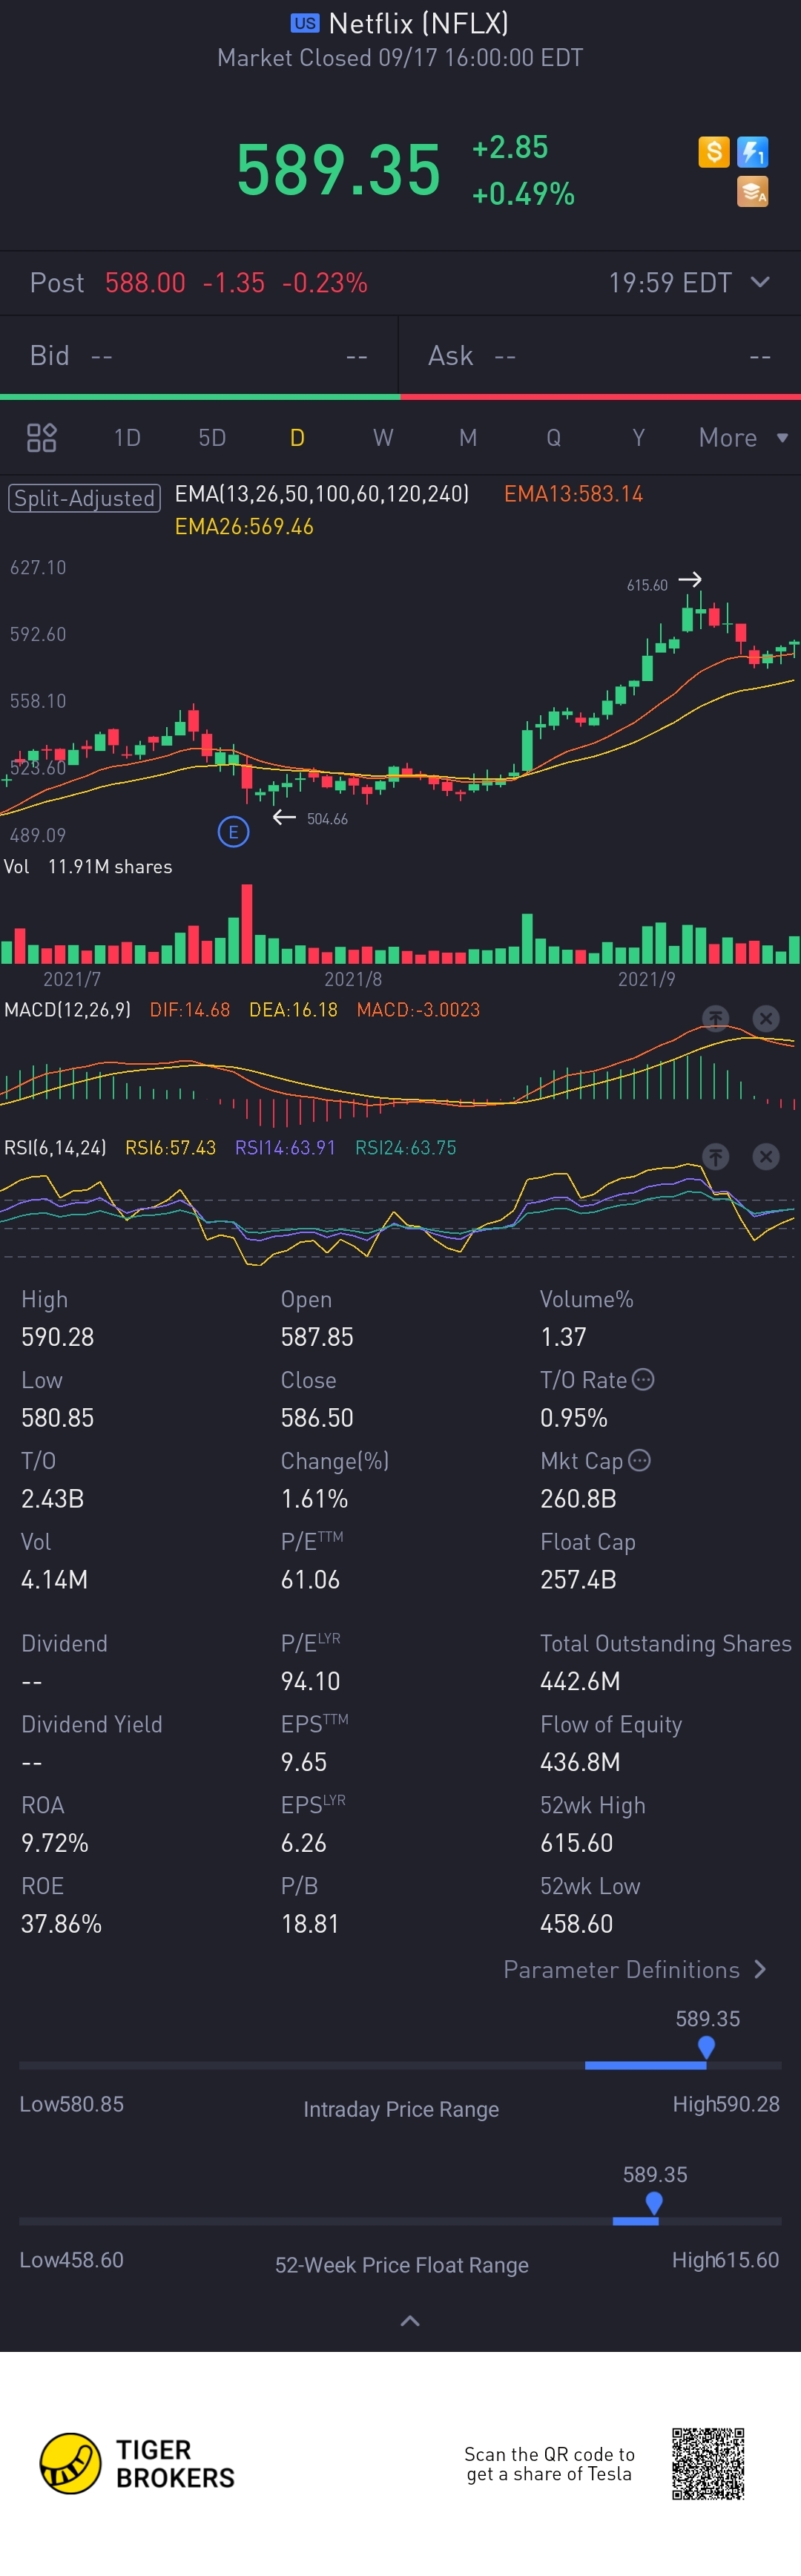Screen dimensions: 801x2576
Task: Tap the orange dollar sign badge icon
Action: (x=713, y=152)
